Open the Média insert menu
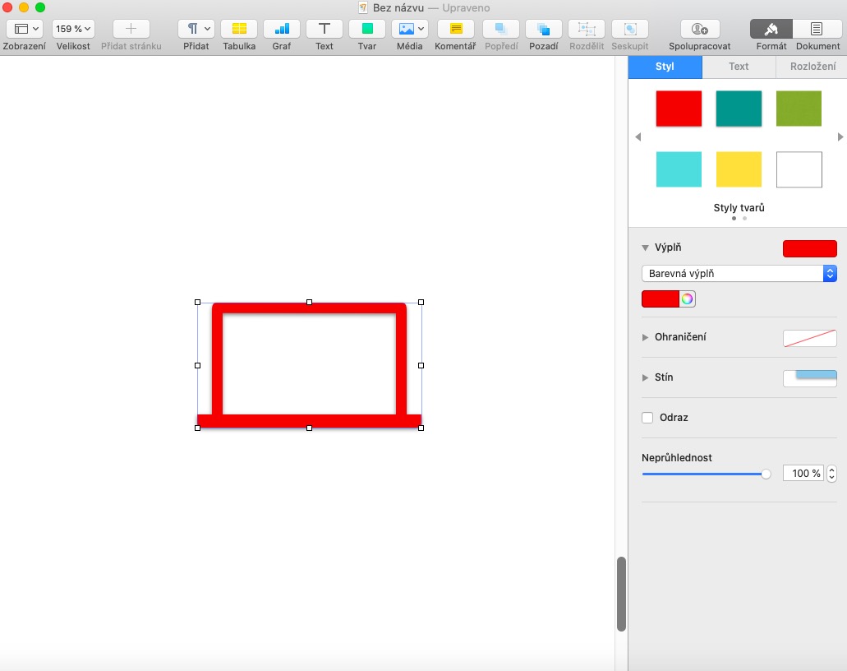 pyautogui.click(x=409, y=29)
